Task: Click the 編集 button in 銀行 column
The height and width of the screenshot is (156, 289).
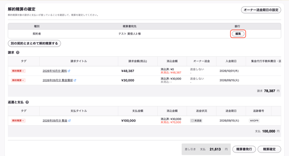Action: 238,34
